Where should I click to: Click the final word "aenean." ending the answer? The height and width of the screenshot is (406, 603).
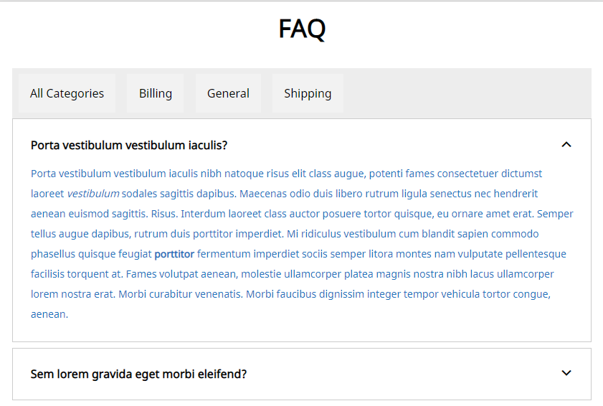pos(49,314)
